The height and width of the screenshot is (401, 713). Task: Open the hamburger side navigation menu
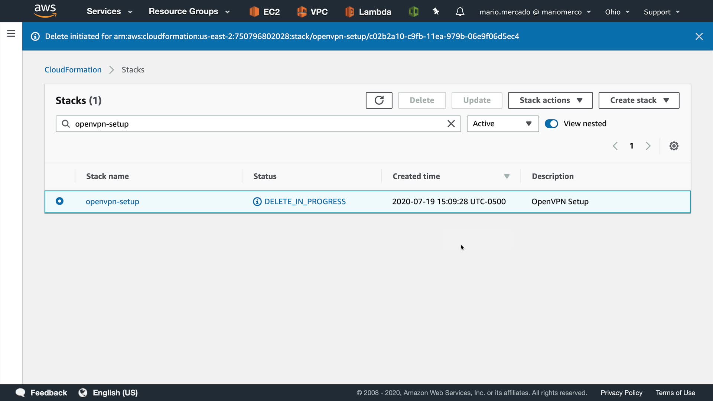[x=11, y=34]
